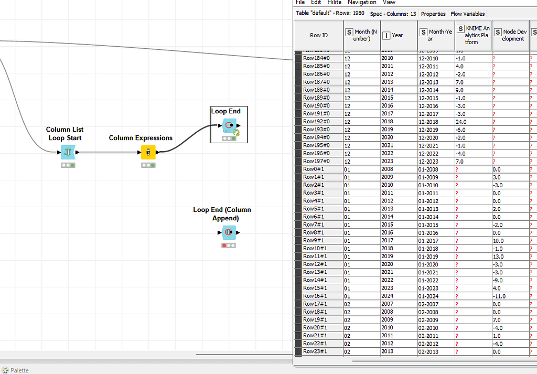
Task: Click status lights under Column List Loop Start
Action: click(x=68, y=165)
